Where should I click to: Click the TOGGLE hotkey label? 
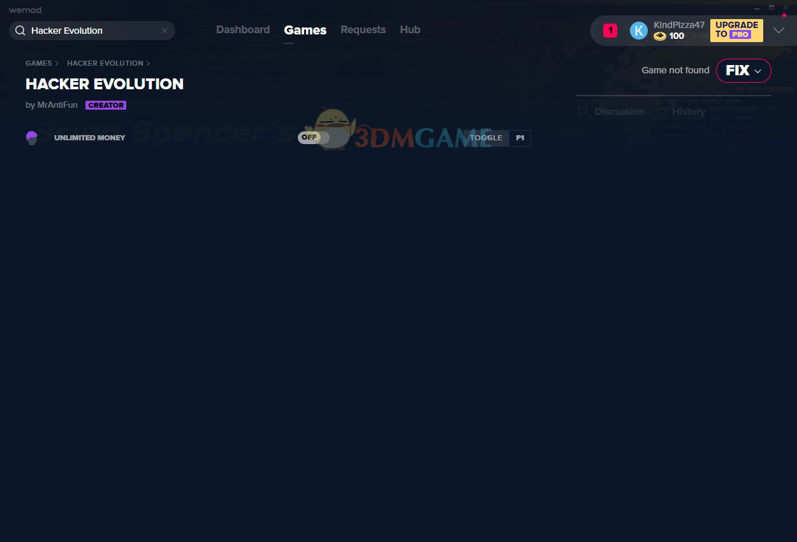click(486, 138)
